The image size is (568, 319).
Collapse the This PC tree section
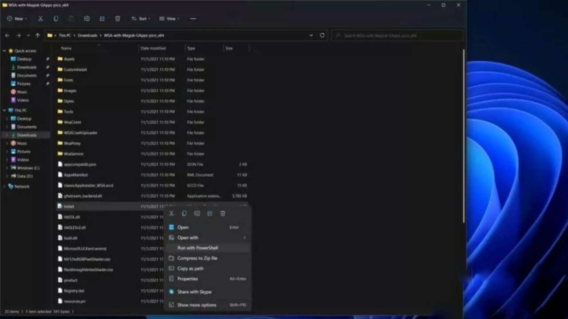click(4, 110)
